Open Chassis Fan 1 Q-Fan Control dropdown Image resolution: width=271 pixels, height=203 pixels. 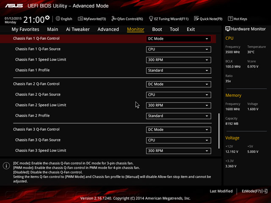click(x=179, y=38)
